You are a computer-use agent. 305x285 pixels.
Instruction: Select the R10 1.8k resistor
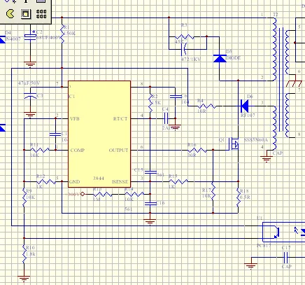[x=24, y=254]
